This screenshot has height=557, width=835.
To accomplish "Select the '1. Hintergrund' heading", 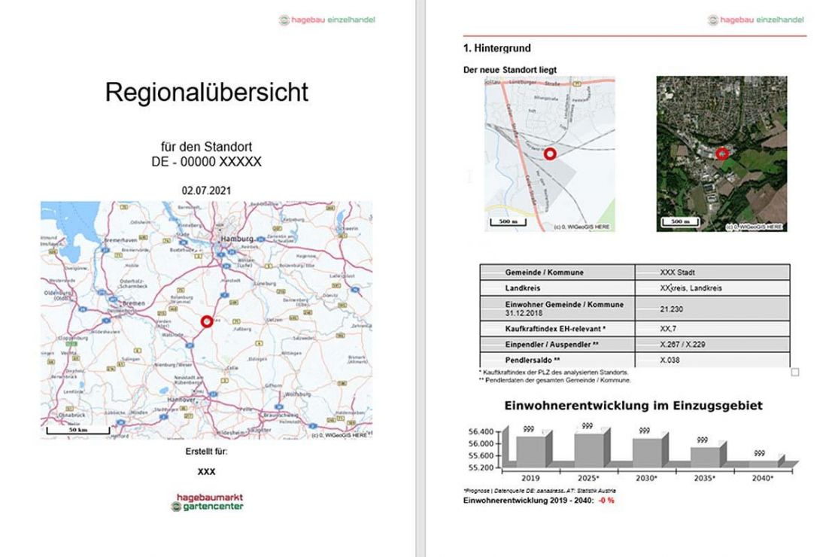I will pos(496,48).
